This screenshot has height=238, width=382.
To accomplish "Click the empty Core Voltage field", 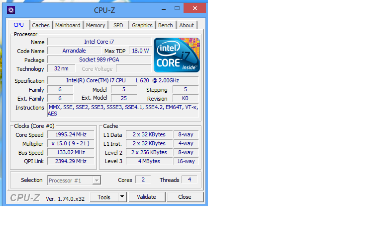I will click(x=133, y=69).
